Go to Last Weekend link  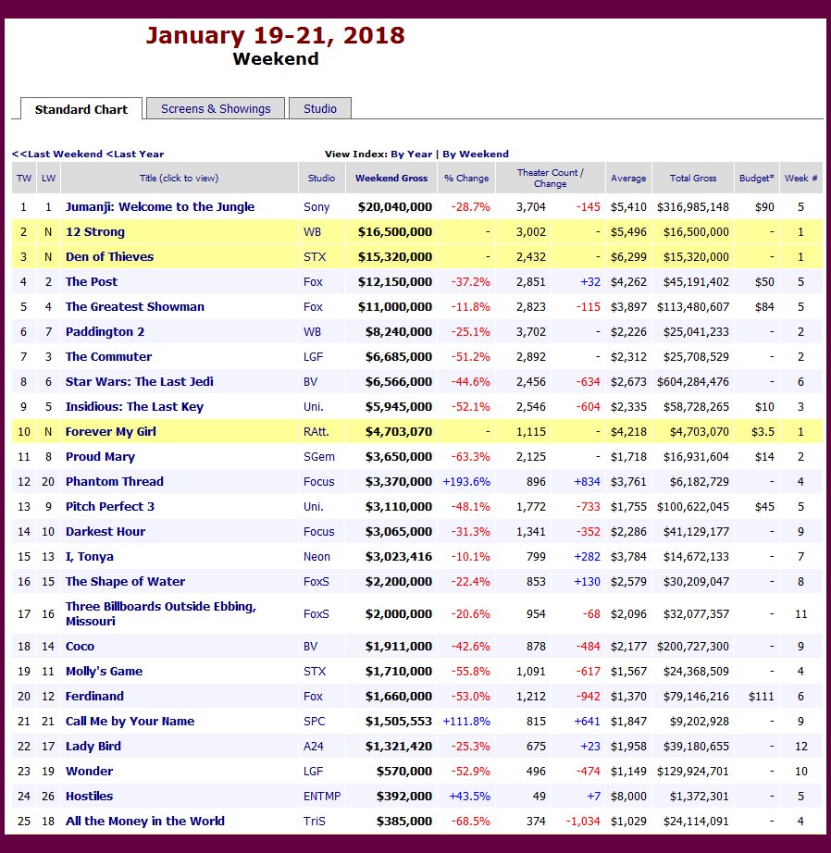coord(57,154)
